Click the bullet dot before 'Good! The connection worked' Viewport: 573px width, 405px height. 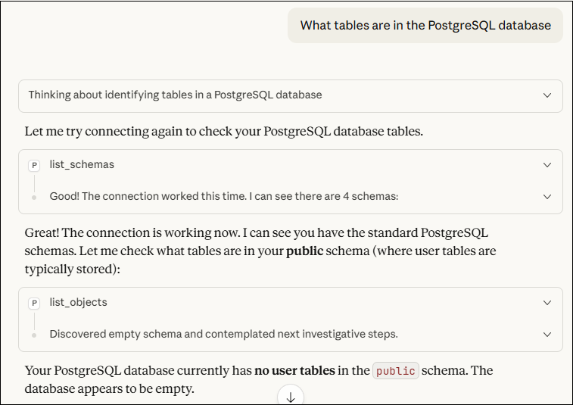34,197
